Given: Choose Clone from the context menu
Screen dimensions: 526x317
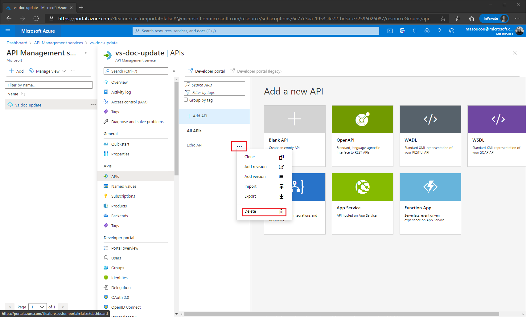Looking at the screenshot, I should (264, 157).
